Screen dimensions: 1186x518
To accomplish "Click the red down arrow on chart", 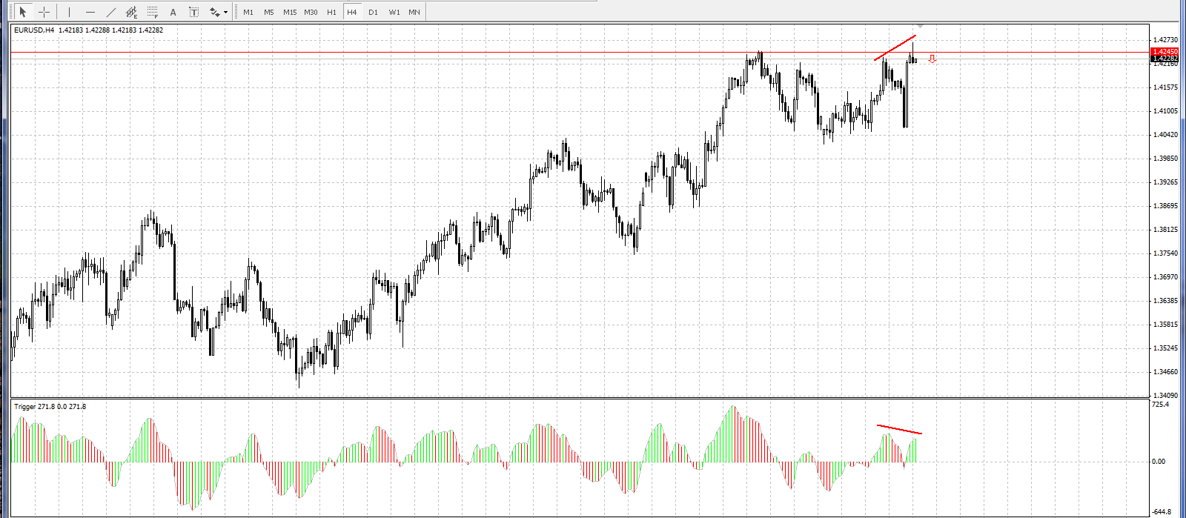I will pyautogui.click(x=932, y=59).
